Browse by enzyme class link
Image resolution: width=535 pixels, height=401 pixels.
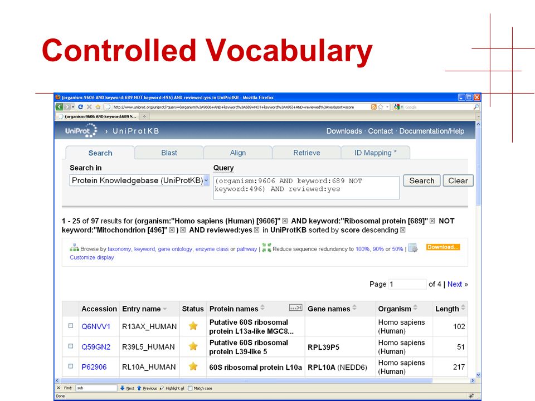(212, 250)
